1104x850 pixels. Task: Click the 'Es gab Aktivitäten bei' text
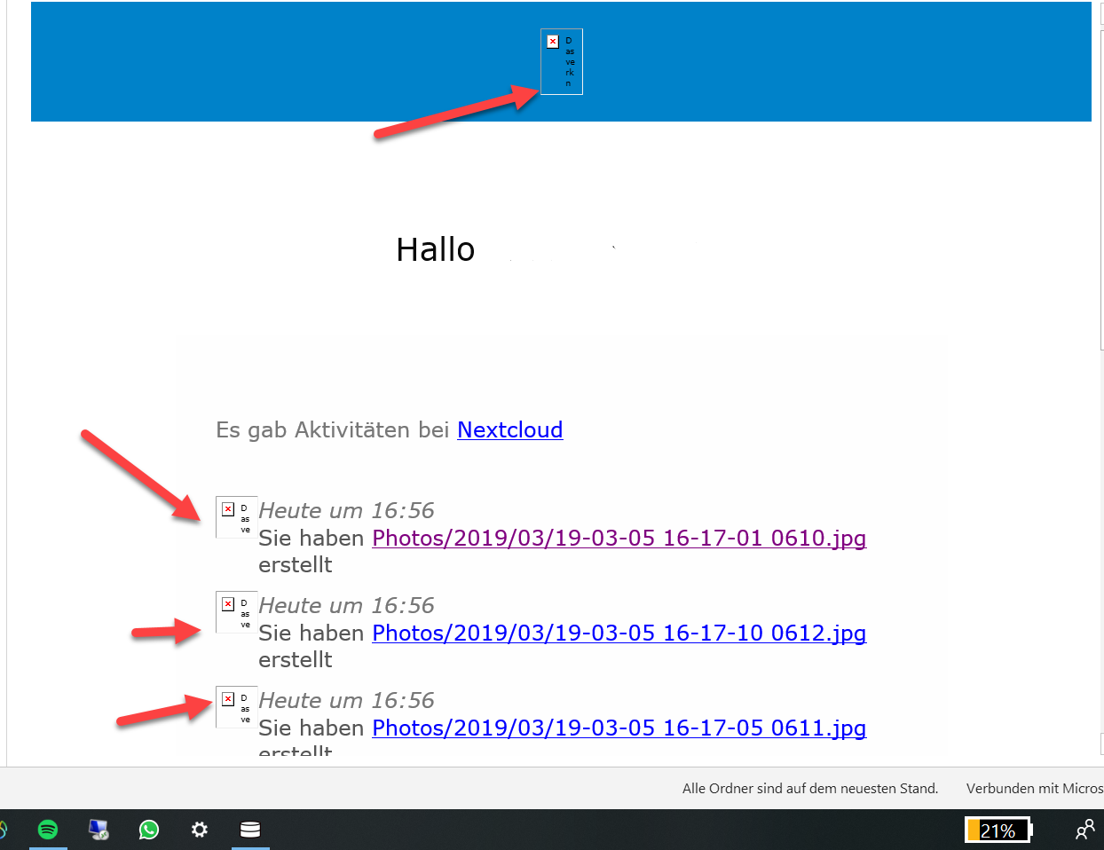click(x=333, y=430)
